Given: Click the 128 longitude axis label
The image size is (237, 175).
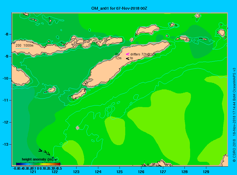Looking at the screenshot, I should 184,172.
